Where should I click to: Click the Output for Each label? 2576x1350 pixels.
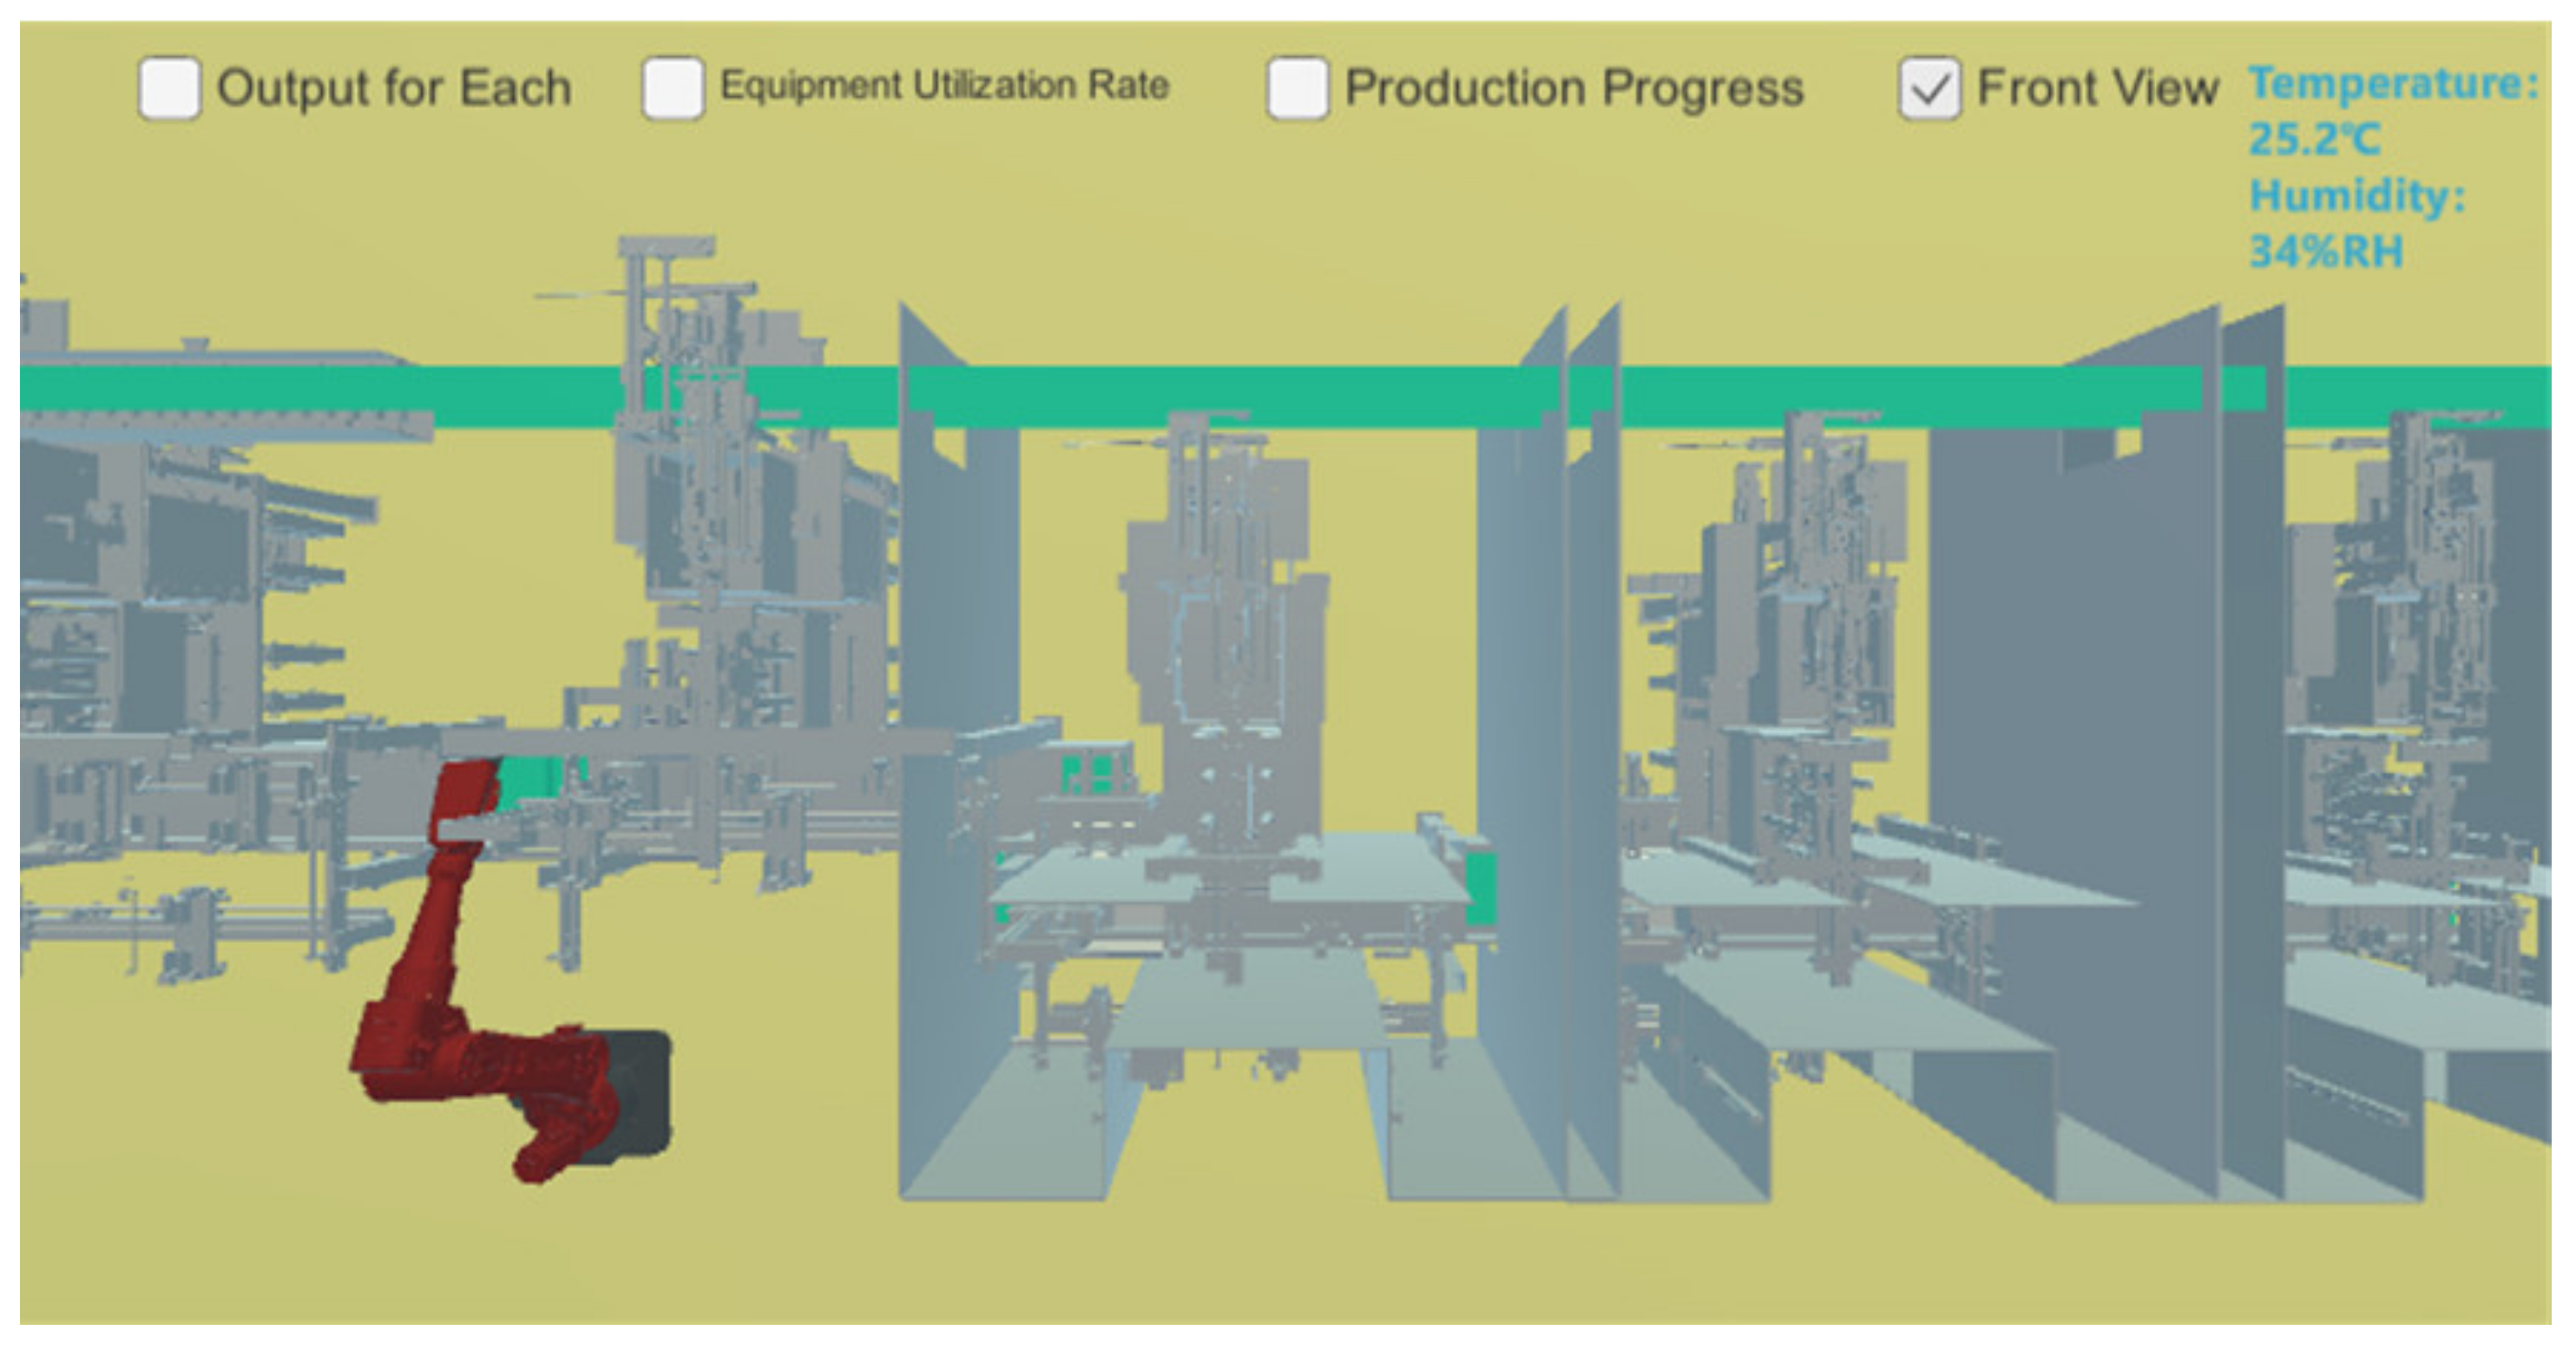coord(394,89)
